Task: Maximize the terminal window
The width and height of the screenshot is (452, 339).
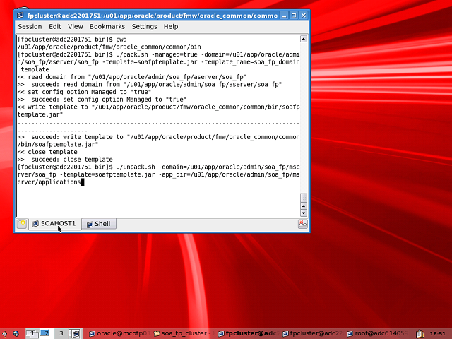Action: pos(294,16)
